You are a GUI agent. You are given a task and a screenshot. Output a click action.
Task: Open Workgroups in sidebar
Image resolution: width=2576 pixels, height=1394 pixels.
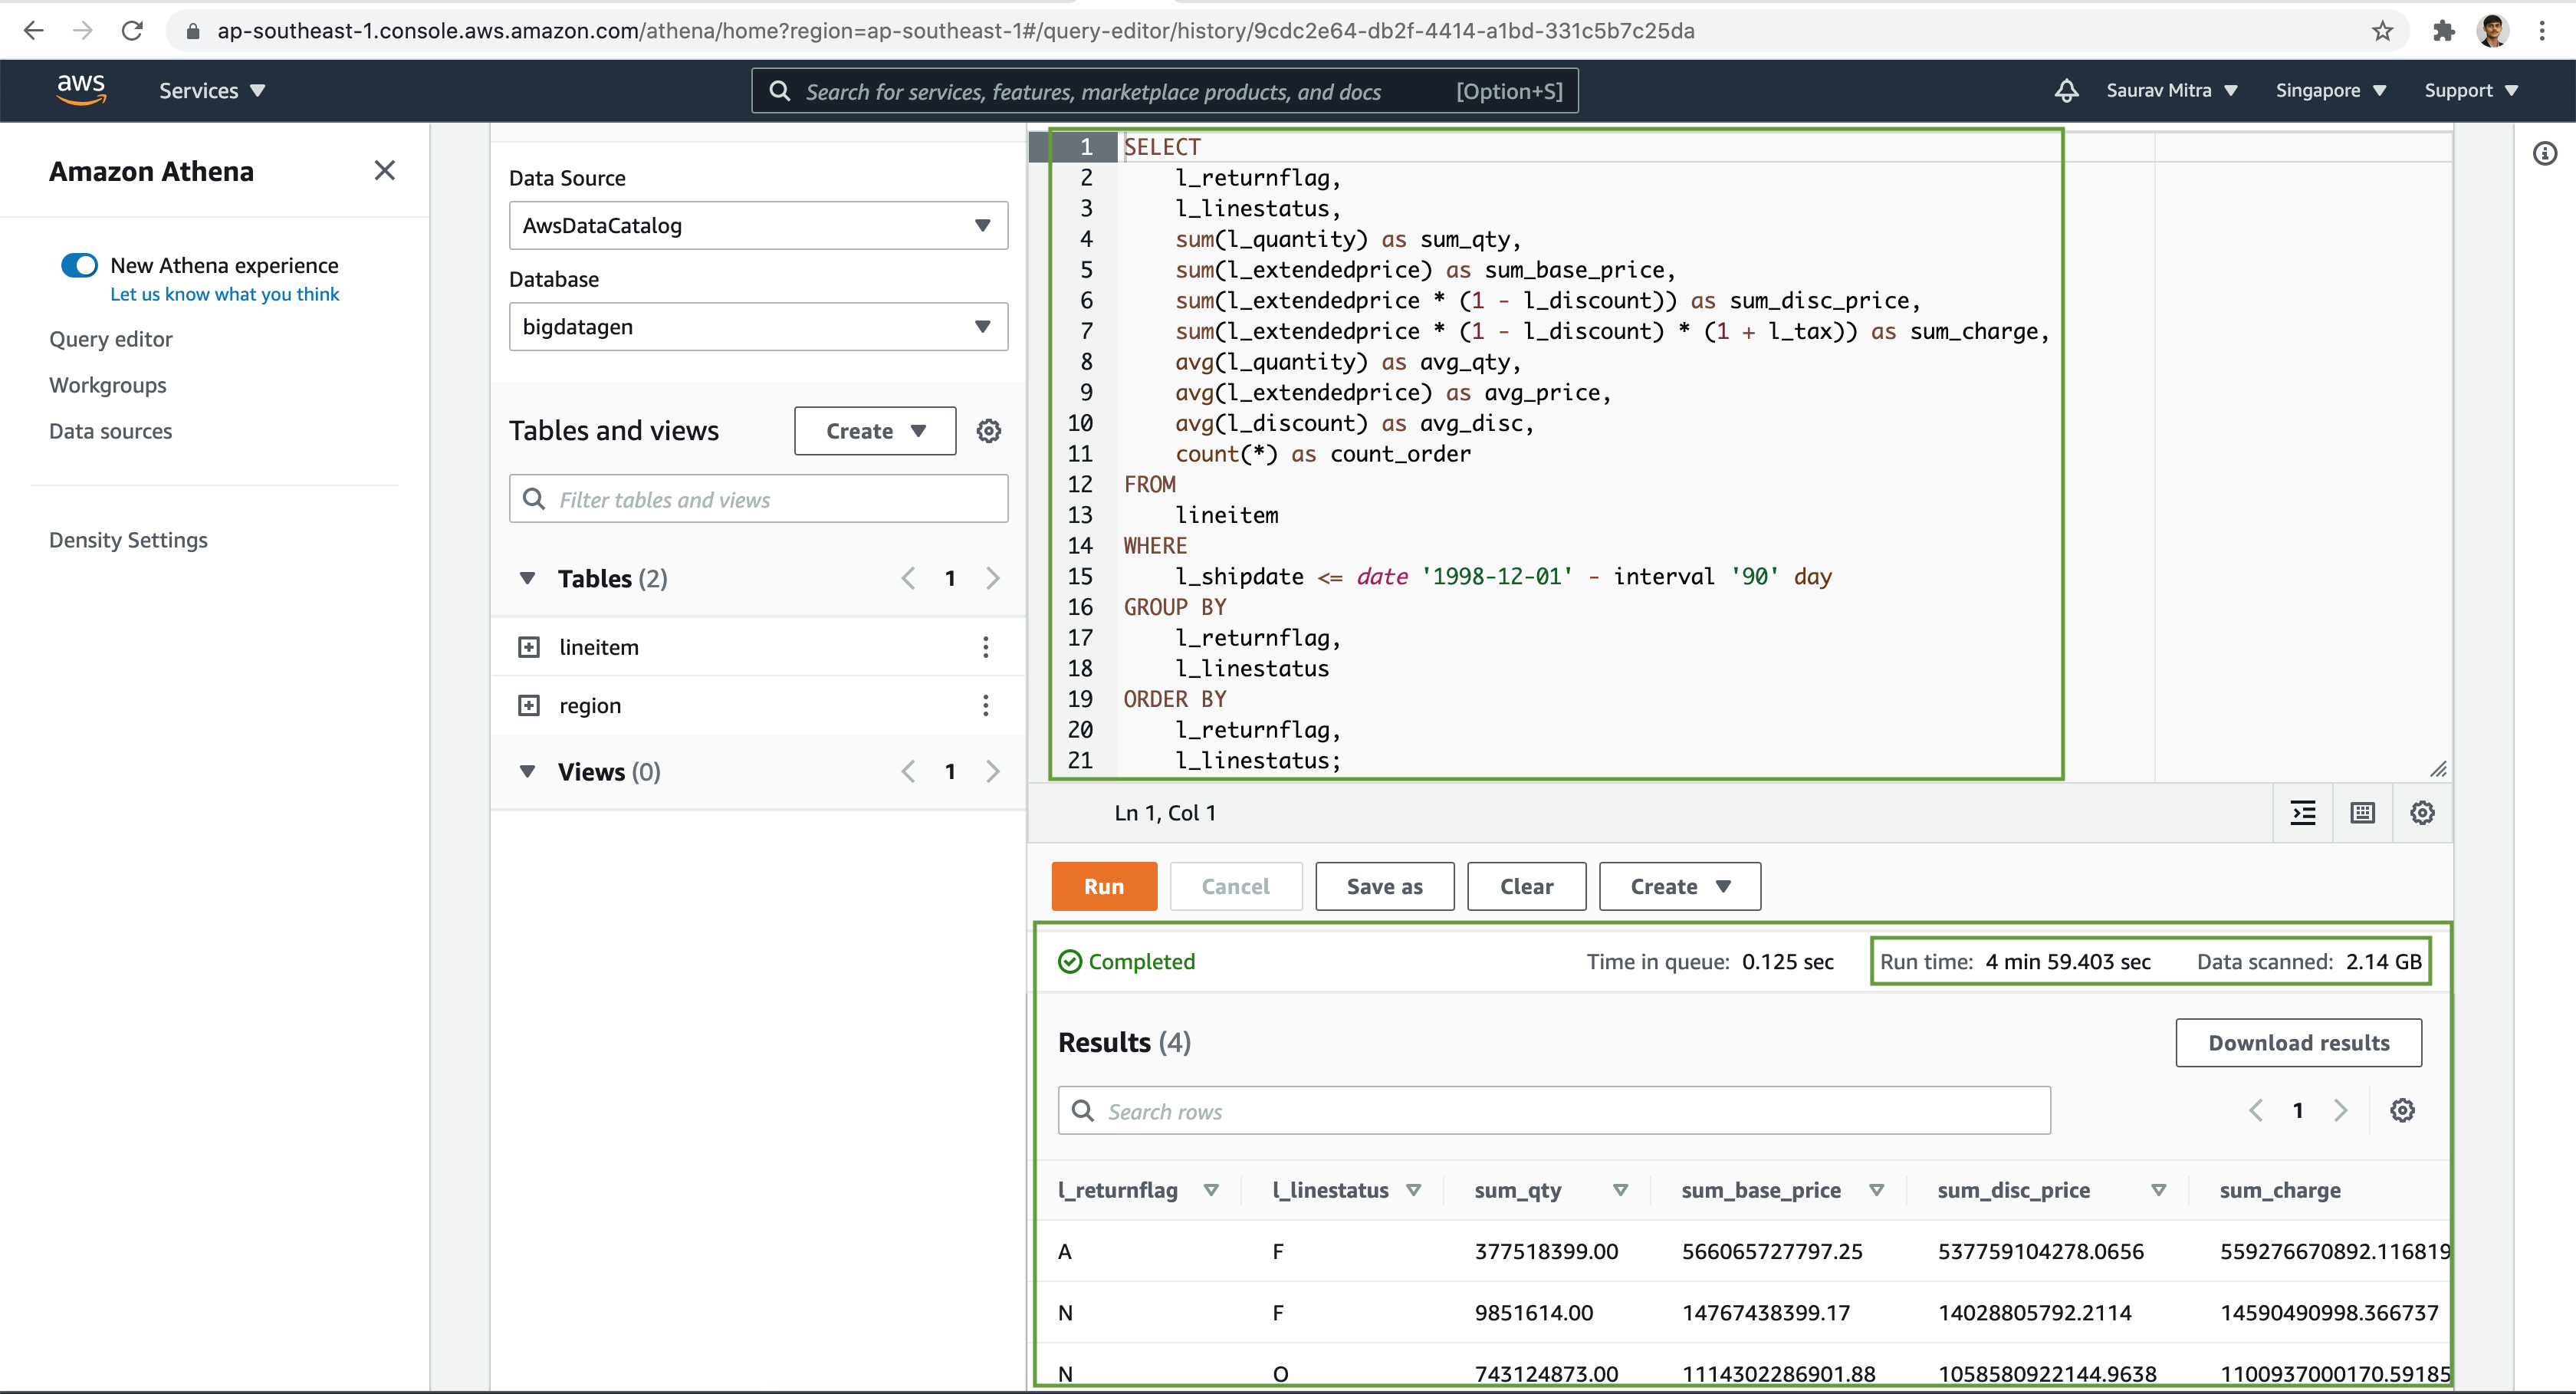tap(108, 385)
